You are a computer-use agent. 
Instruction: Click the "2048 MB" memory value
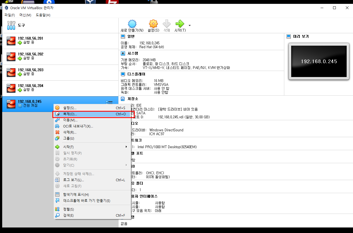point(149,60)
